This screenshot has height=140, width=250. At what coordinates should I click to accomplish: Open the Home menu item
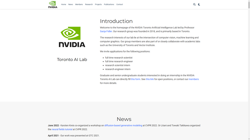tap(63, 4)
